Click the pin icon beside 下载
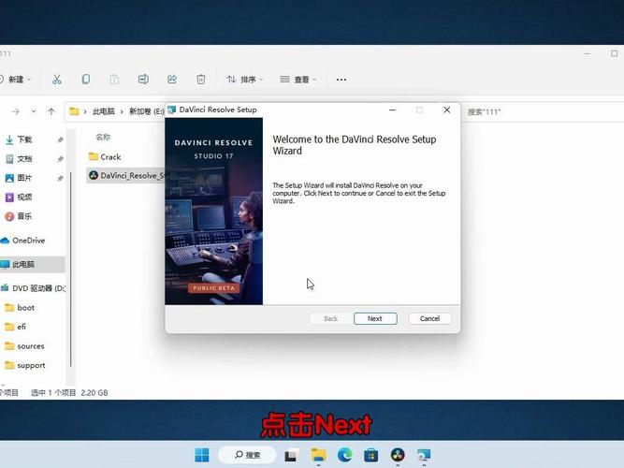This screenshot has height=468, width=624. click(60, 139)
